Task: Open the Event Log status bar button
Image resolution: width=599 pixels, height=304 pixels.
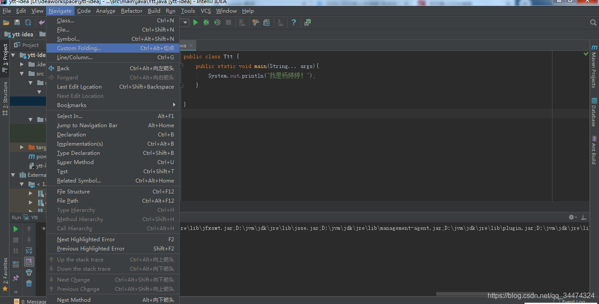Action: tap(570, 301)
